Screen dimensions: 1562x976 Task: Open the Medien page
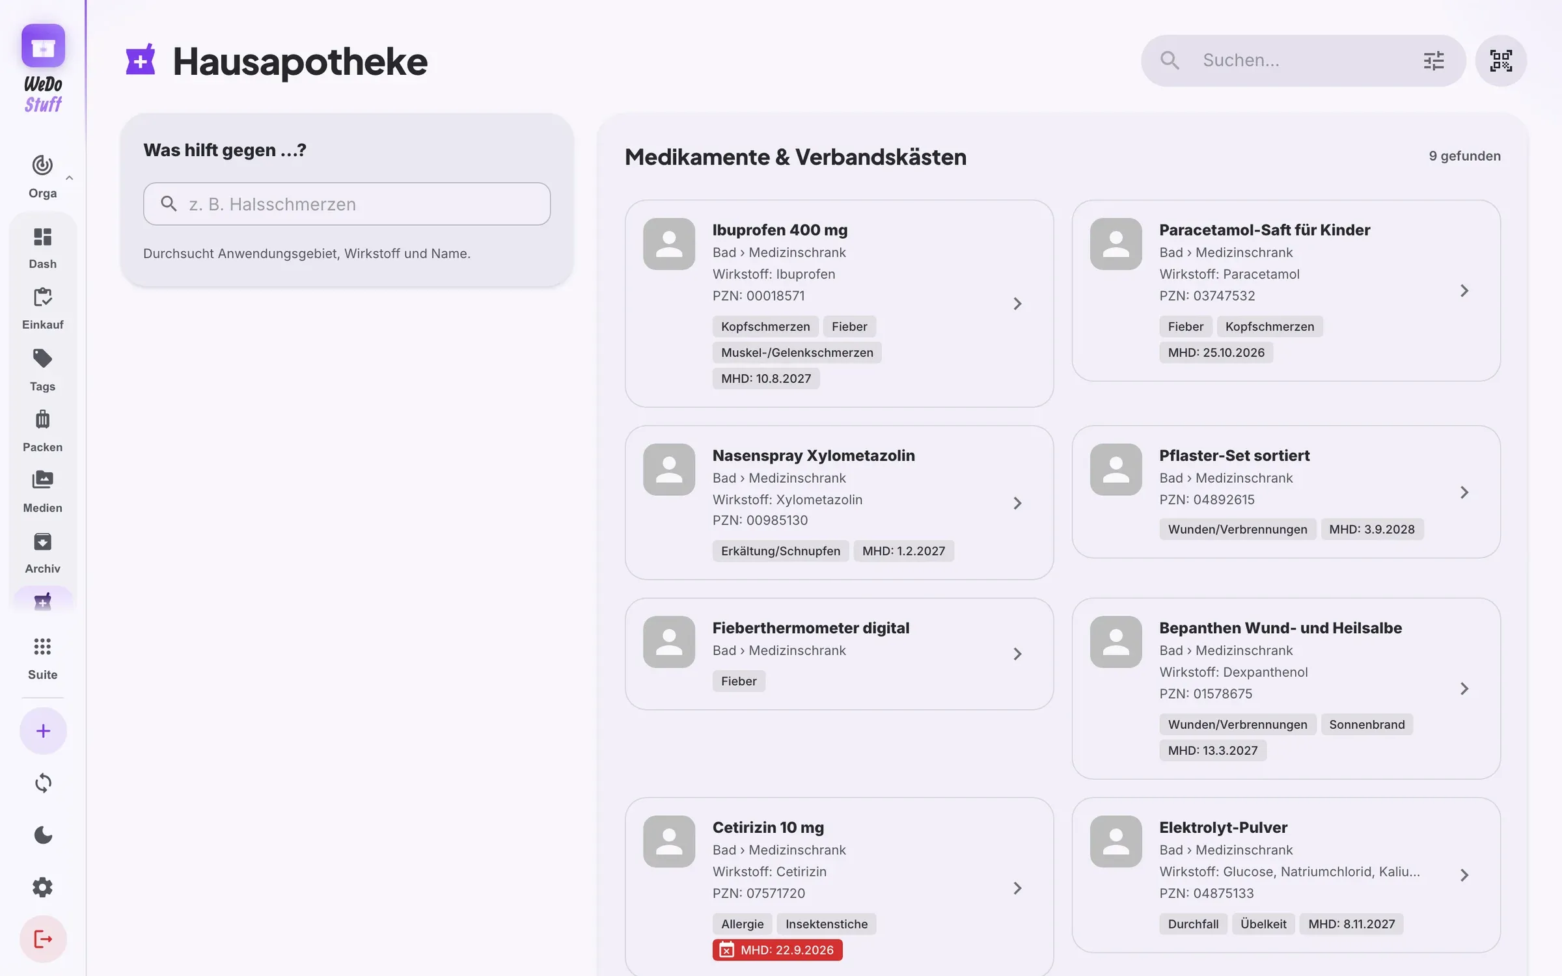coord(42,492)
